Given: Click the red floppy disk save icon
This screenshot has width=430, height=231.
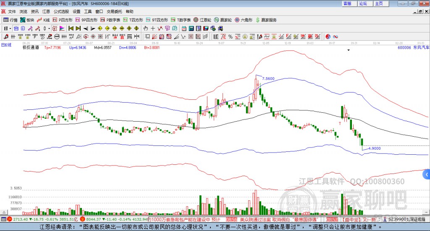Looking at the screenshot, I should (x=206, y=29).
